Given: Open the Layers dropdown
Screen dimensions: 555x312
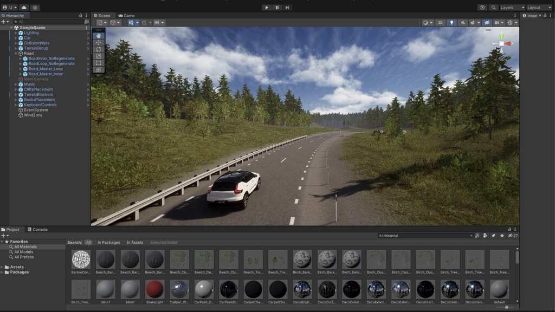Looking at the screenshot, I should coord(512,8).
